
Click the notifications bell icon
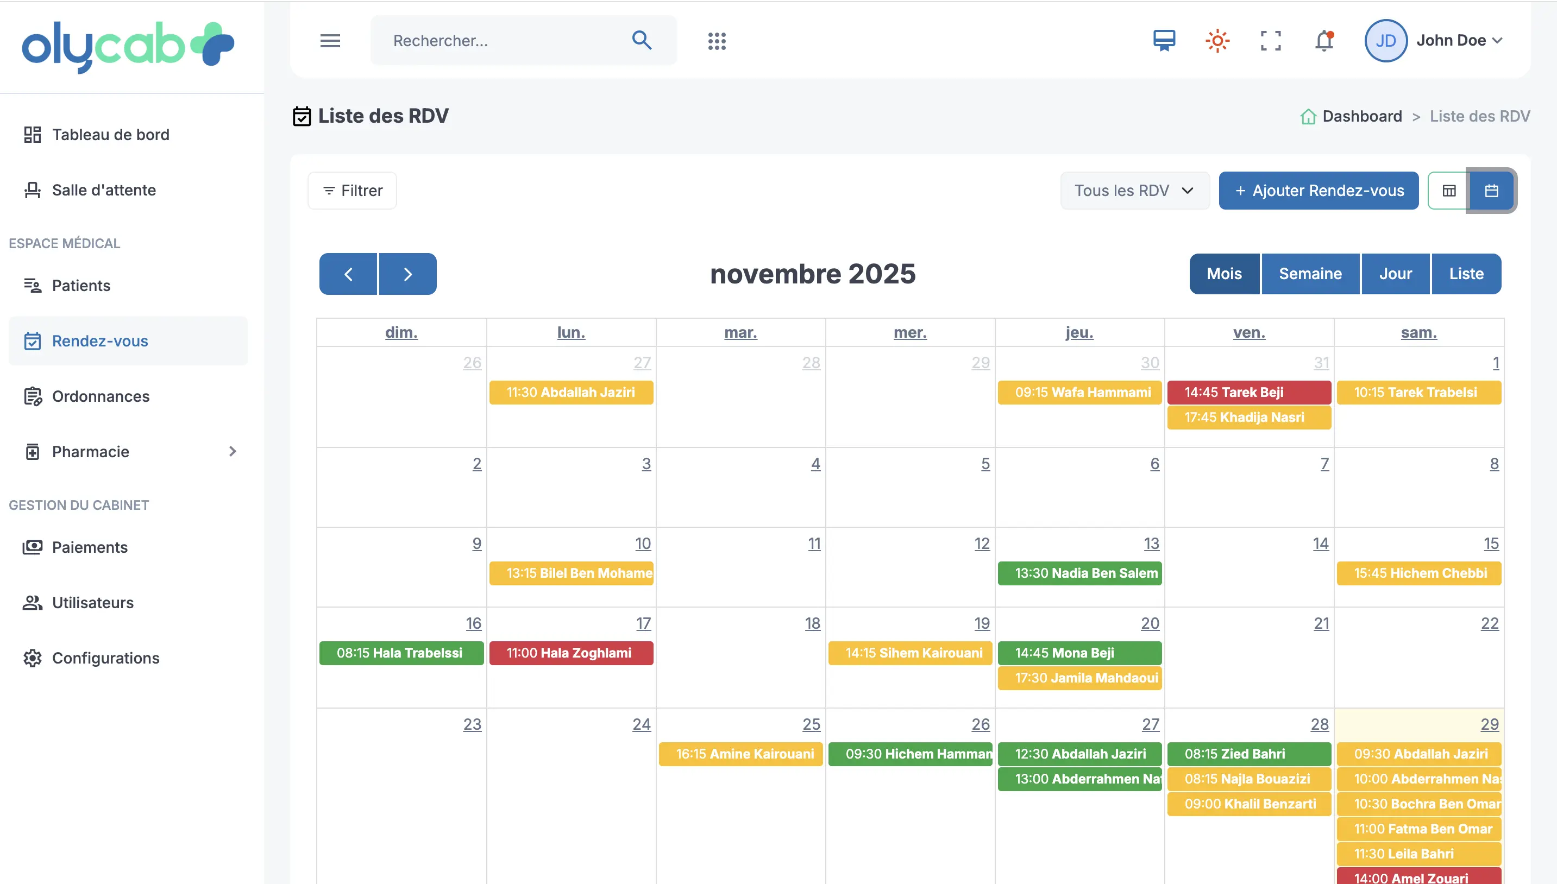click(x=1324, y=41)
